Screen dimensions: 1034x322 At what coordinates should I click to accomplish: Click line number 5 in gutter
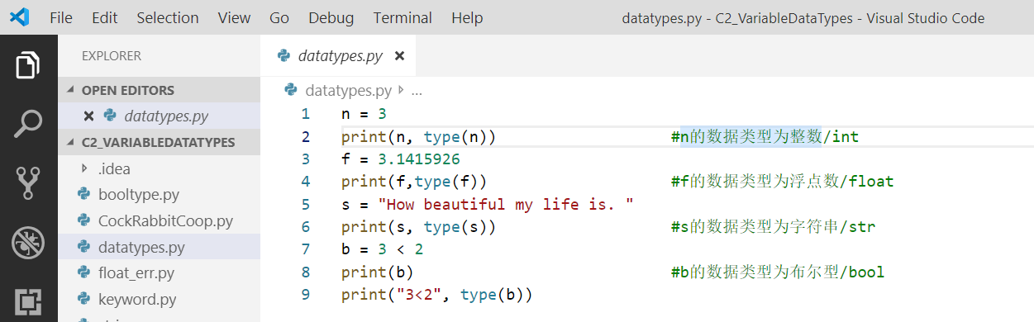306,204
